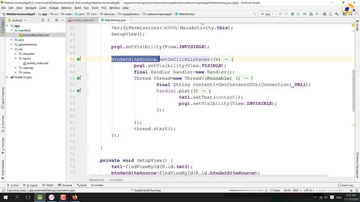Click Attach Debugger to Android Process icon
Viewport: 360px width, 202px height.
tap(311, 14)
